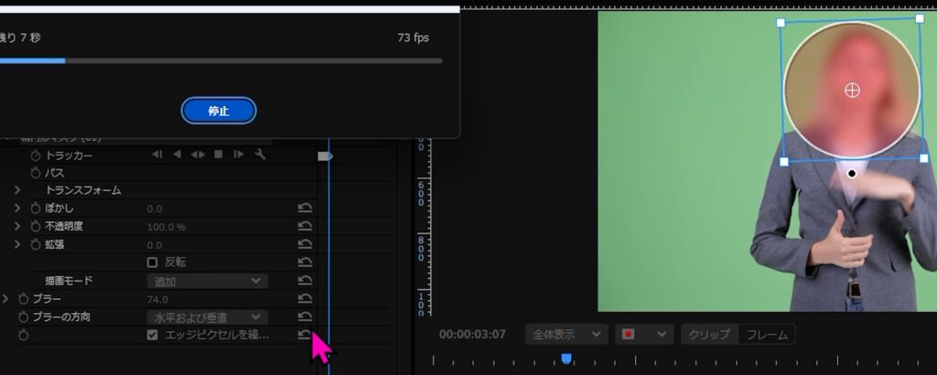Viewport: 937px width, 375px height.
Task: Uncheck the エッジピクセルを繰り返す checkbox
Action: coord(153,336)
